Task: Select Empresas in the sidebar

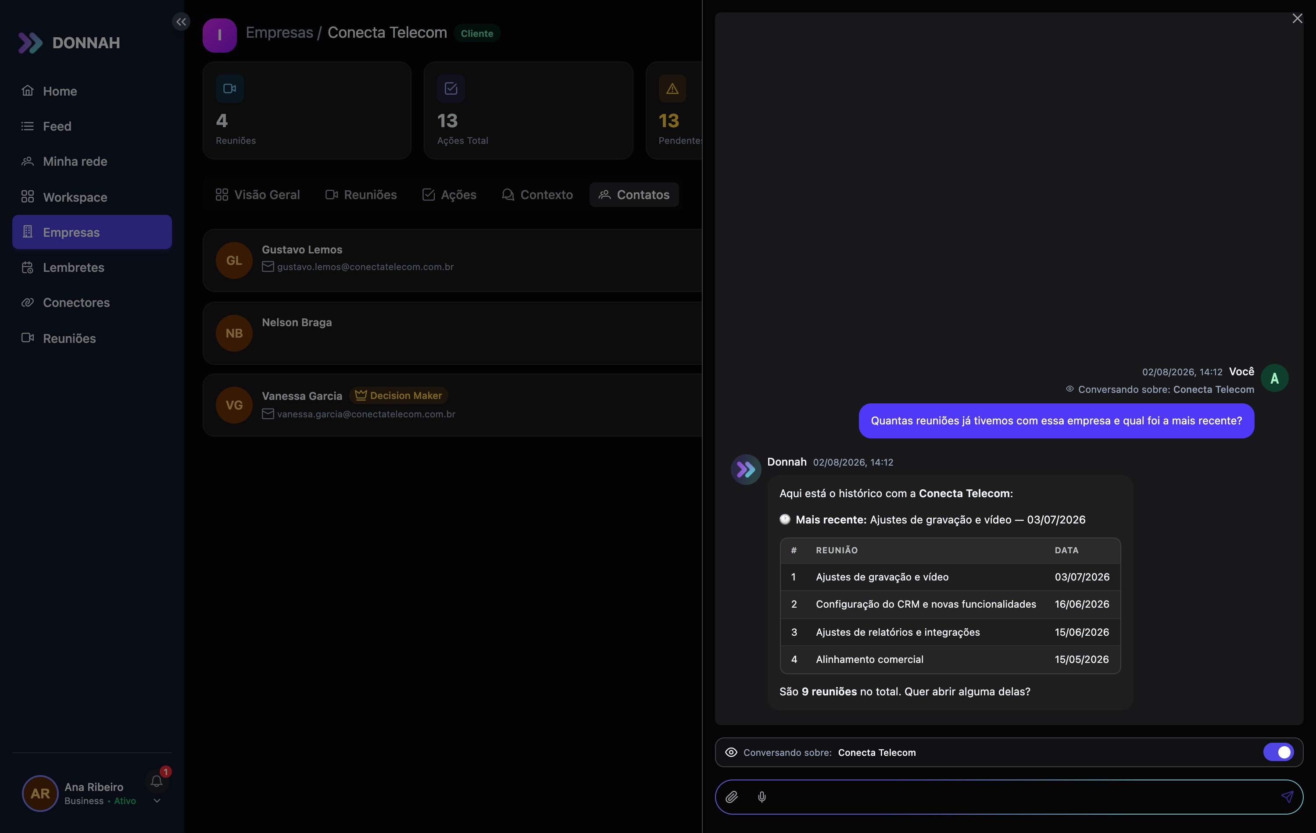Action: [92, 232]
